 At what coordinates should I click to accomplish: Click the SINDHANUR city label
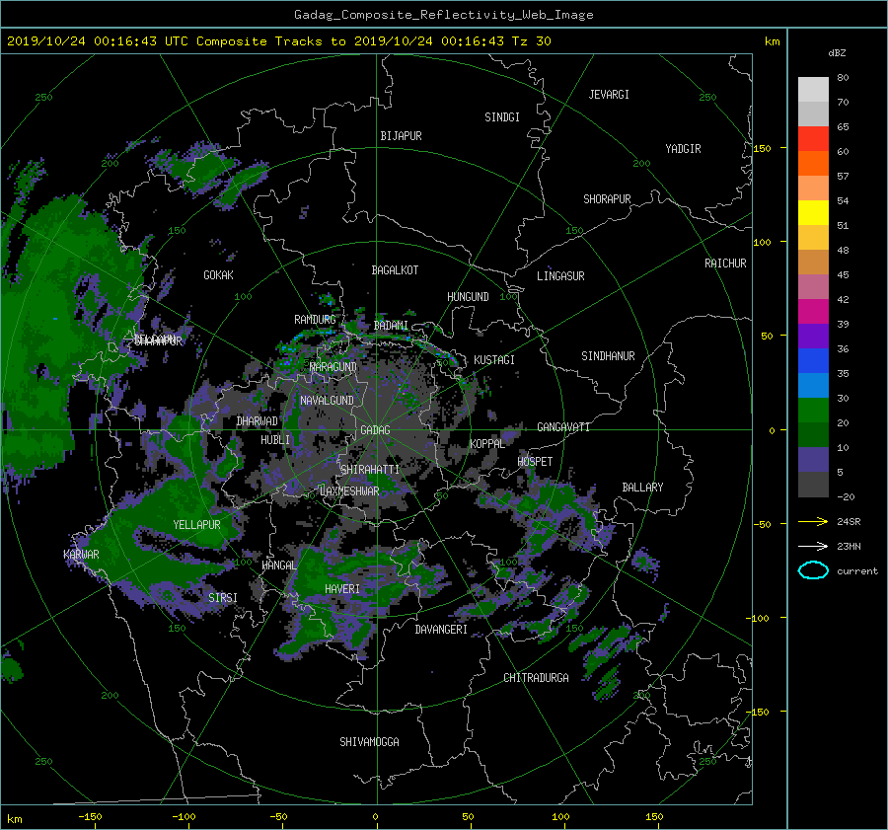(608, 356)
